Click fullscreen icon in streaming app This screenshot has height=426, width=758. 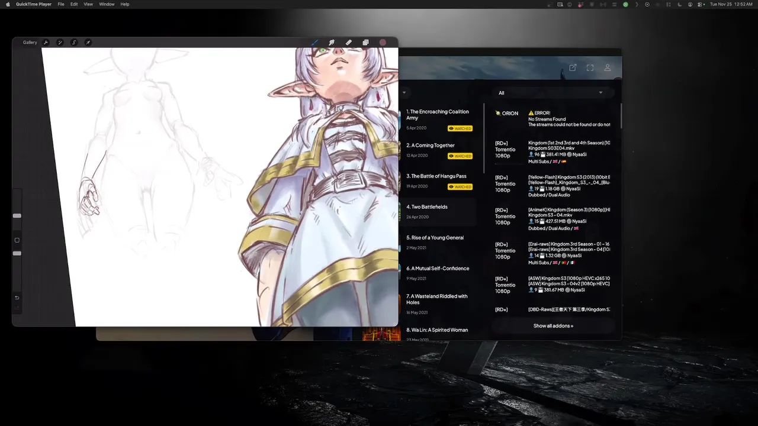590,68
